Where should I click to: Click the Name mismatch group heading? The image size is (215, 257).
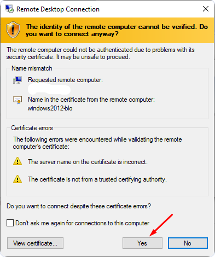[x=32, y=68]
